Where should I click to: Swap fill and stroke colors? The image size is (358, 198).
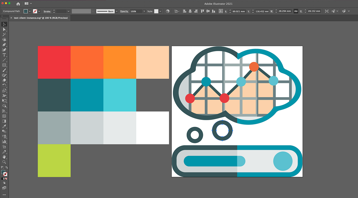coord(7,167)
